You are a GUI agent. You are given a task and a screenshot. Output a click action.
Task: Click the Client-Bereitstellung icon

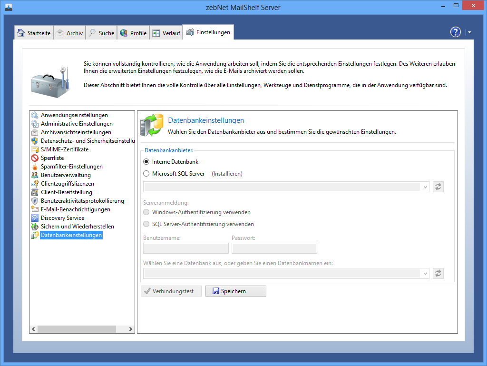(35, 192)
